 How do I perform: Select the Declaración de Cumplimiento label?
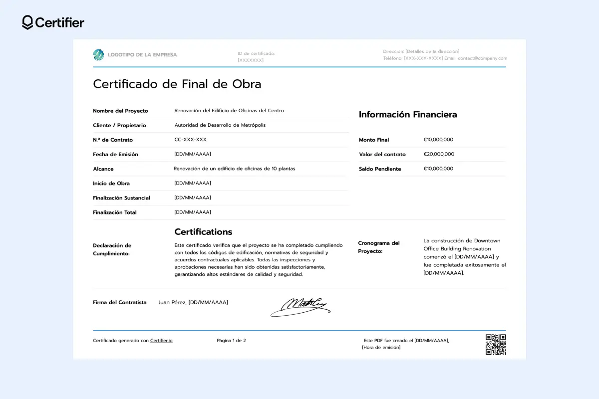(x=111, y=249)
